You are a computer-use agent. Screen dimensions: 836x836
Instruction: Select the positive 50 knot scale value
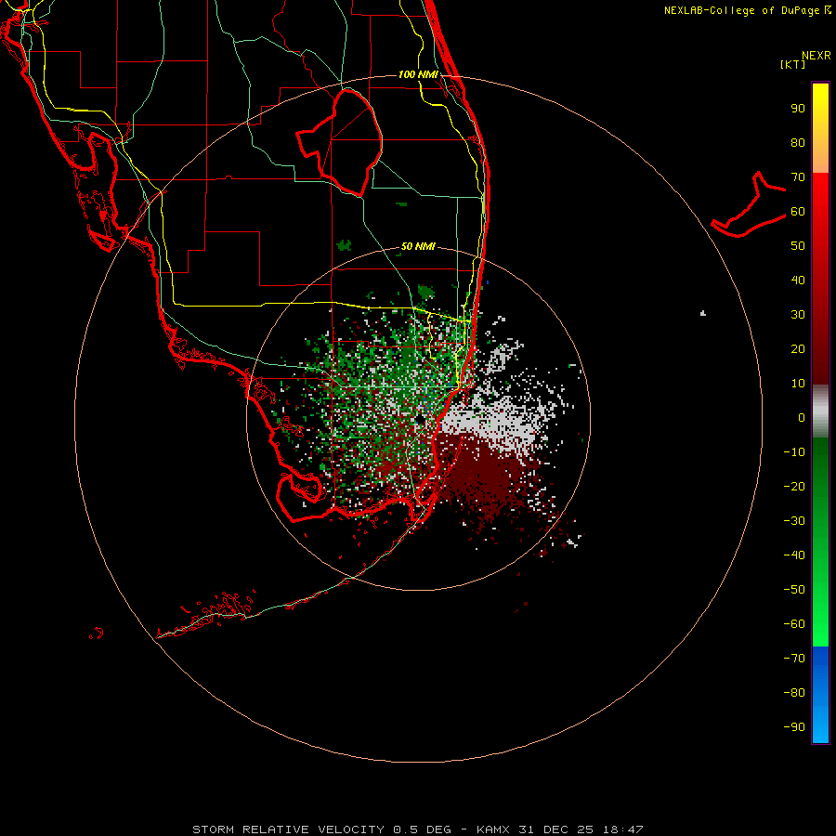[x=798, y=246]
